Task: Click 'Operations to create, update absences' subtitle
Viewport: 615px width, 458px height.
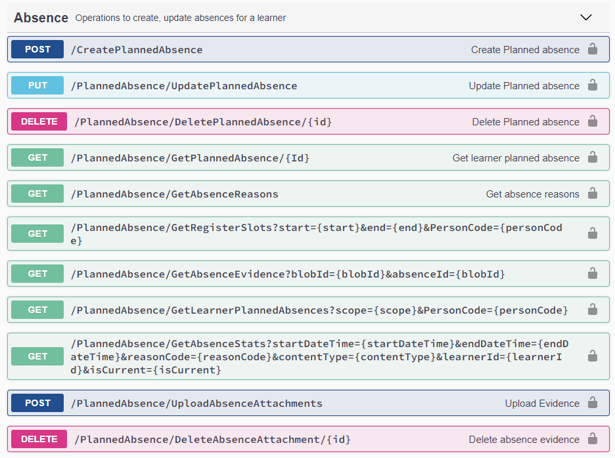Action: coord(181,18)
